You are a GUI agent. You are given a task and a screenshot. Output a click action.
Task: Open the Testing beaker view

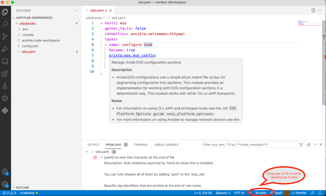(x=5, y=86)
